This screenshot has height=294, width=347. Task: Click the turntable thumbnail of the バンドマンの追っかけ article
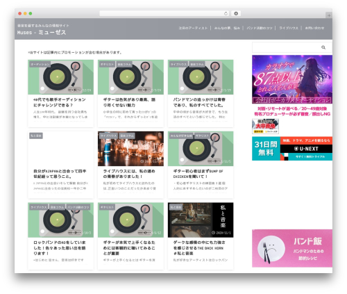tap(201, 78)
